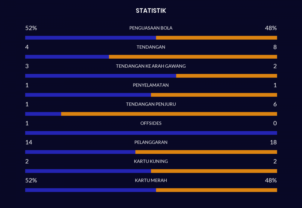The image size is (302, 208).
Task: Click orange segment of Tendangan Penjuru bar
Action: [x=169, y=114]
